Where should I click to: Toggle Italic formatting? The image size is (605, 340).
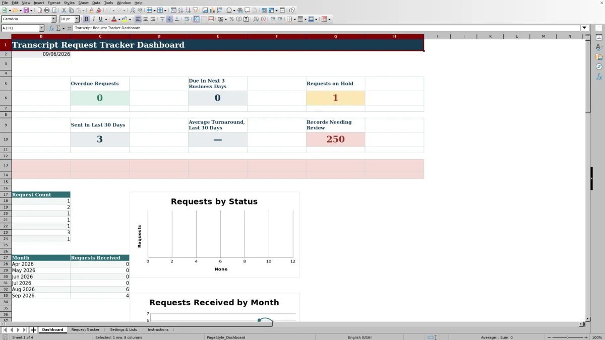(93, 19)
